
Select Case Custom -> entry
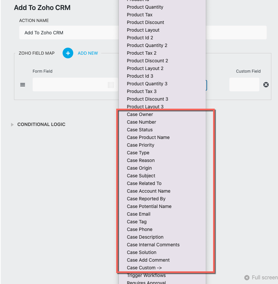(x=144, y=268)
